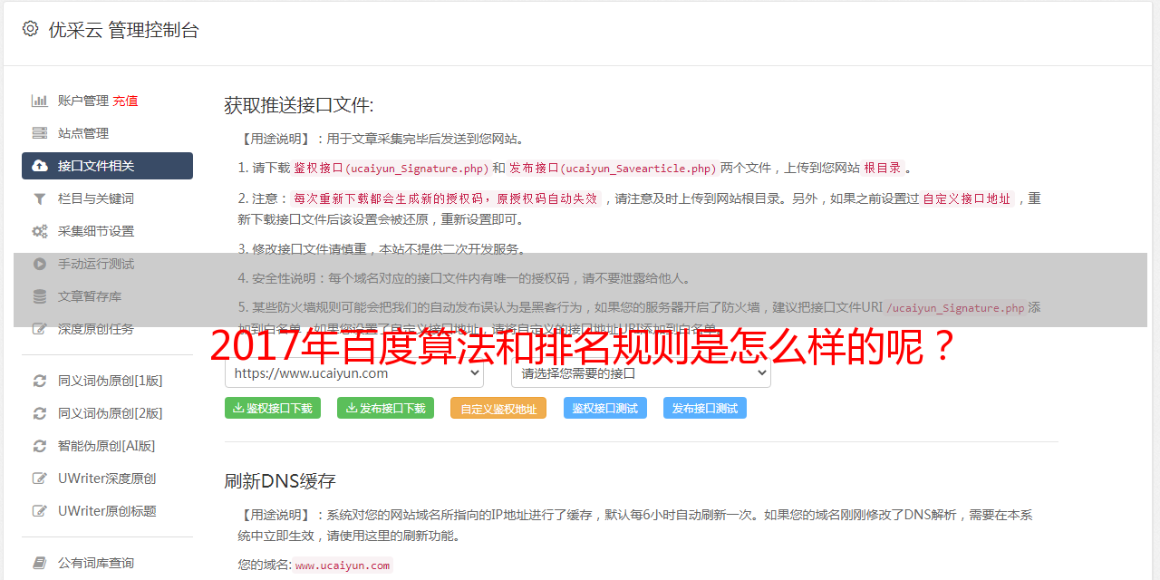Click the refresh icon for 同义词伪原创[2版]
Viewport: 1160px width, 580px height.
[40, 413]
